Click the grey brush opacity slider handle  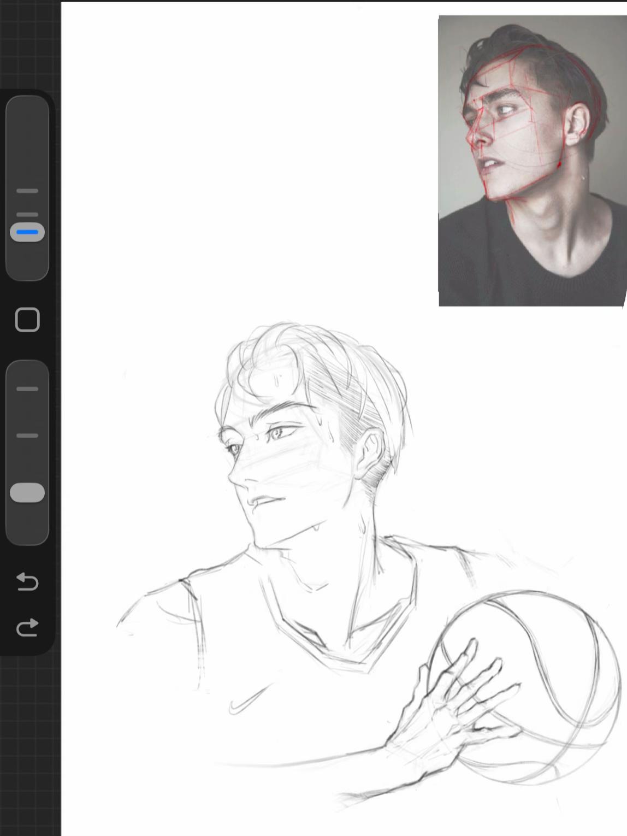27,492
